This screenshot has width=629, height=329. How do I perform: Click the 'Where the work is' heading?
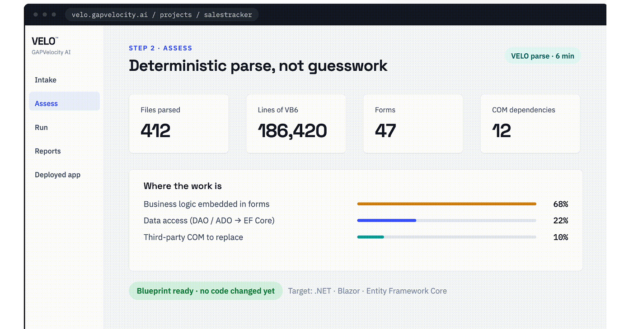pos(183,186)
